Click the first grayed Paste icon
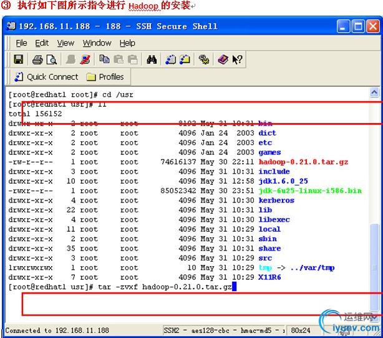 click(x=119, y=59)
